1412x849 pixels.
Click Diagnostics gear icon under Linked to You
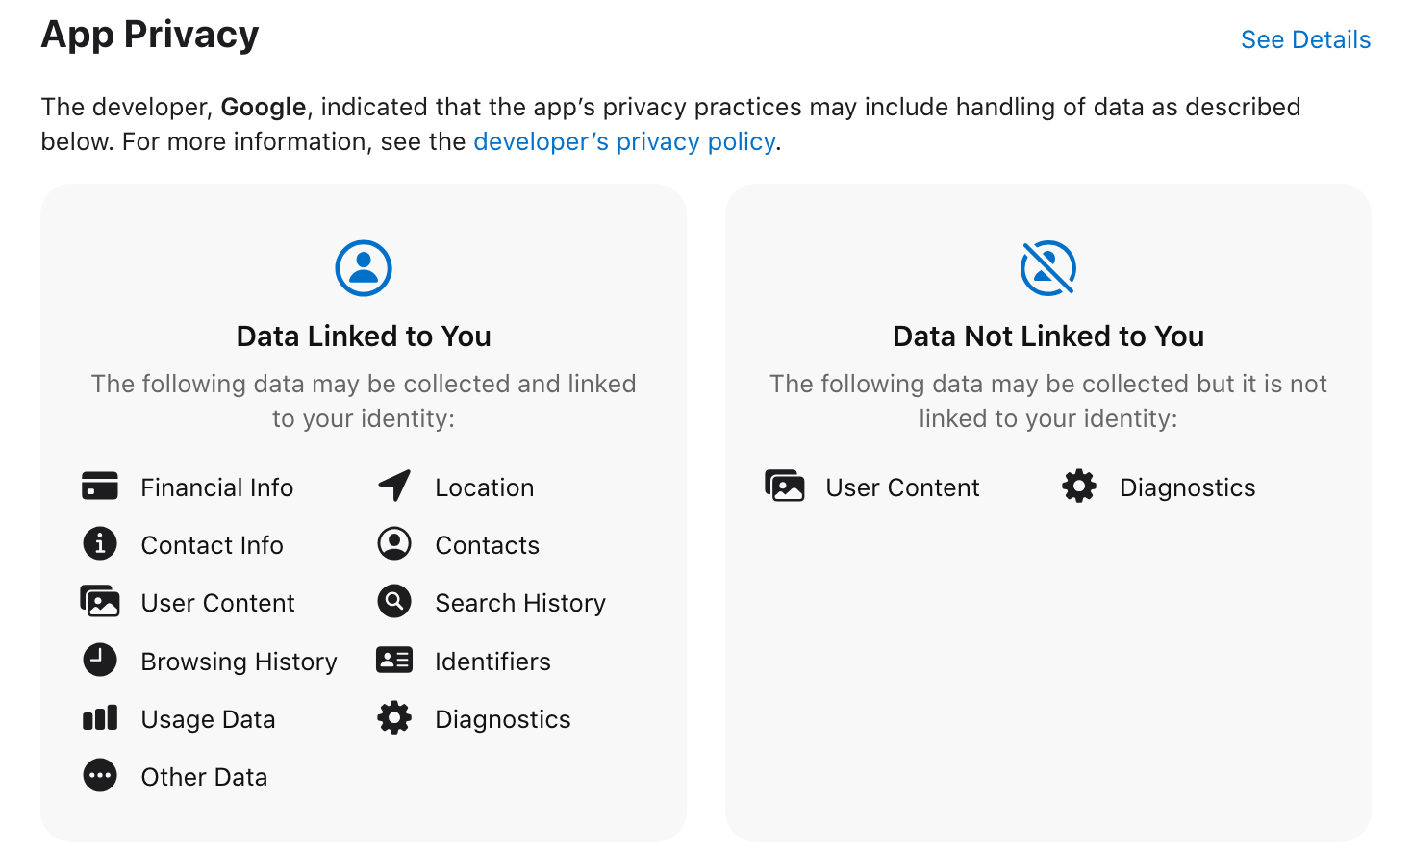coord(394,718)
